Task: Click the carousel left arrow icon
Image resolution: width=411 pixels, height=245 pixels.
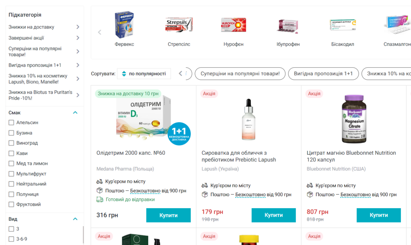Action: 100,32
